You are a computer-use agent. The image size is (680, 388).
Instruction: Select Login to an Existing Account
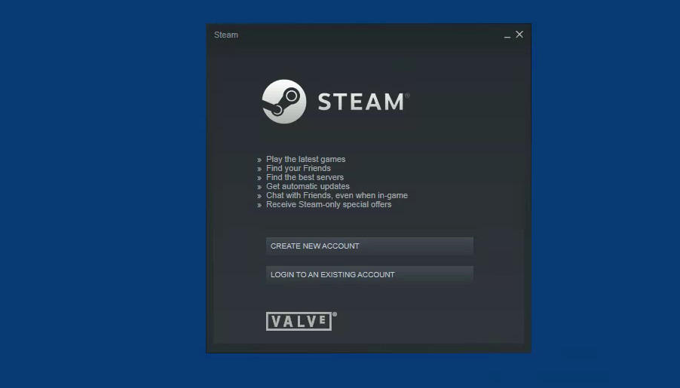click(369, 274)
